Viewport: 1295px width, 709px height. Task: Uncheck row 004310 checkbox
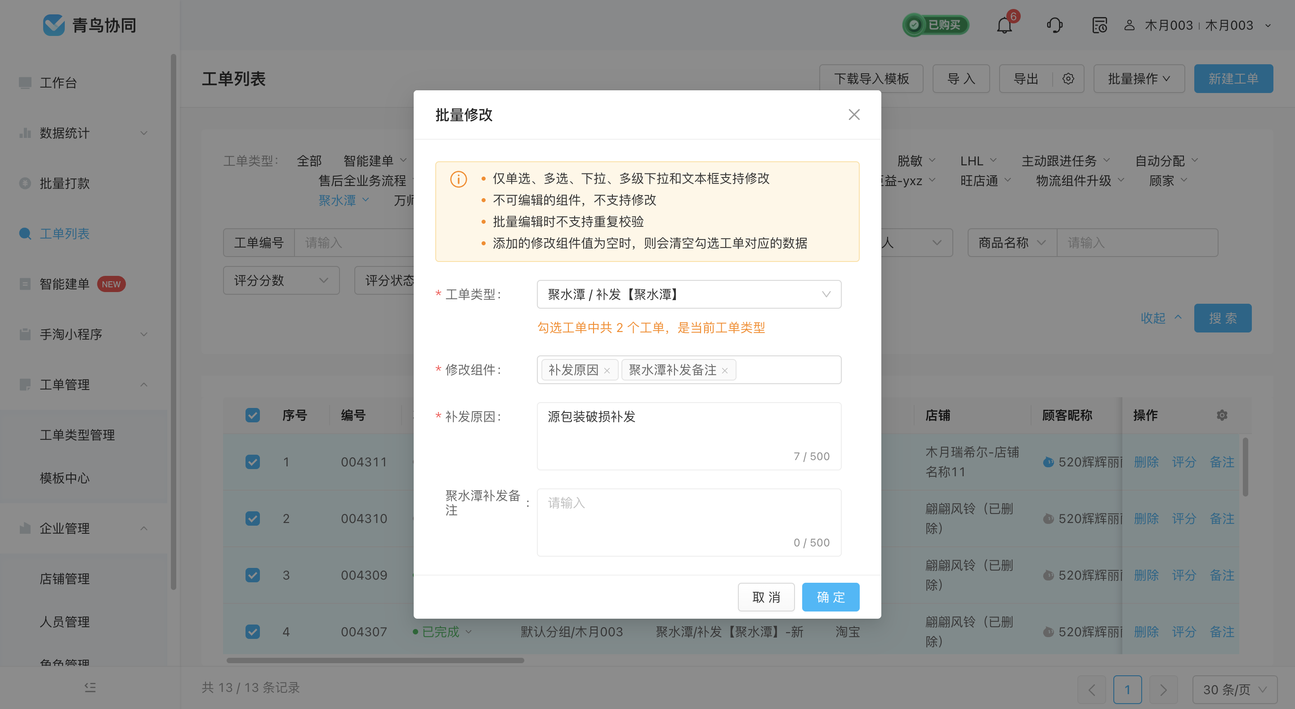[x=252, y=518]
